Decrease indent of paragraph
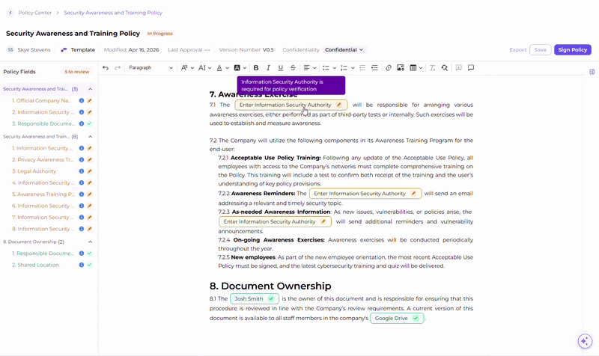The width and height of the screenshot is (599, 356). (362, 68)
